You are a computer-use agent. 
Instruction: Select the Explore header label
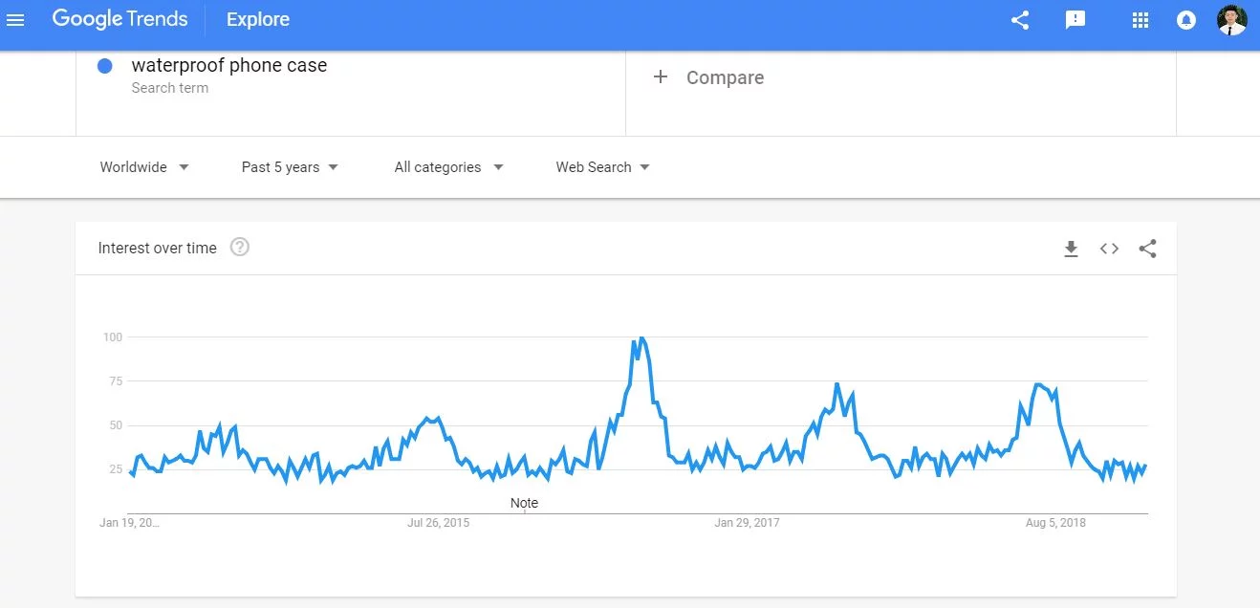pyautogui.click(x=258, y=19)
